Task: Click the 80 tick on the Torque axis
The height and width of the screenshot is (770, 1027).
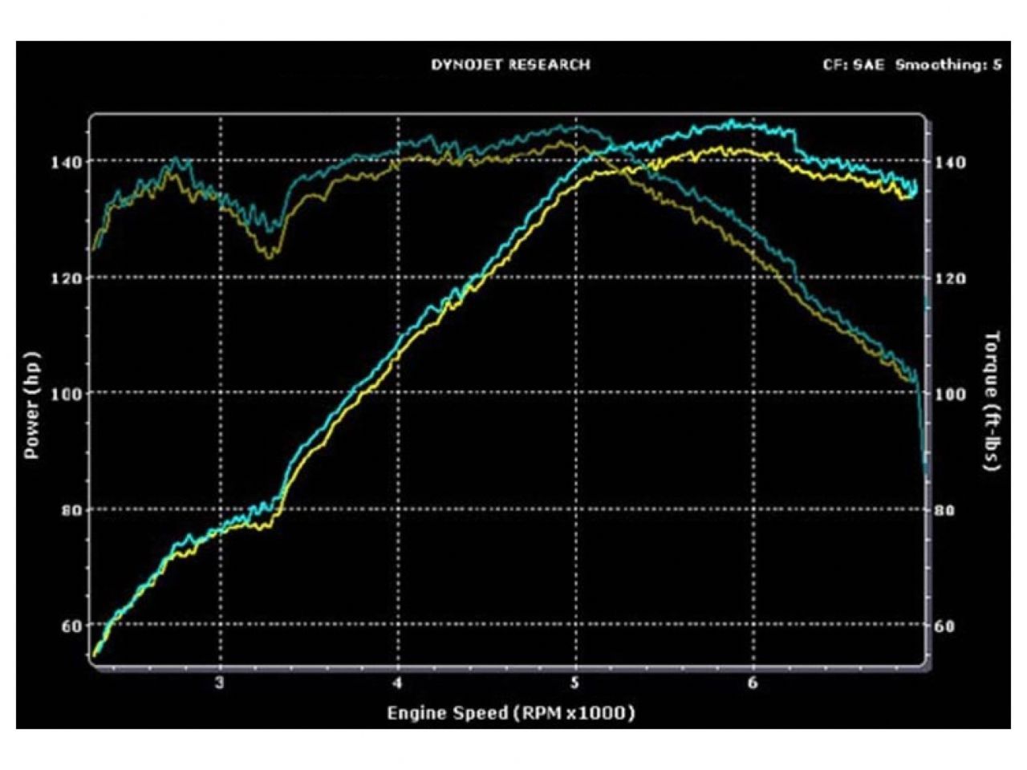Action: point(945,510)
